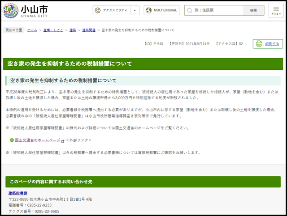
Task: Click the green page title banner heading
Action: [x=143, y=64]
